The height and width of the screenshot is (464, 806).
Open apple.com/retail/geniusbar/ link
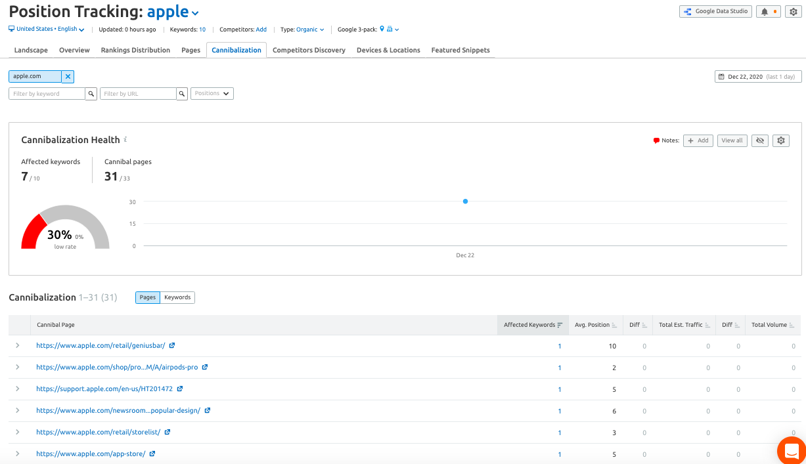(101, 346)
